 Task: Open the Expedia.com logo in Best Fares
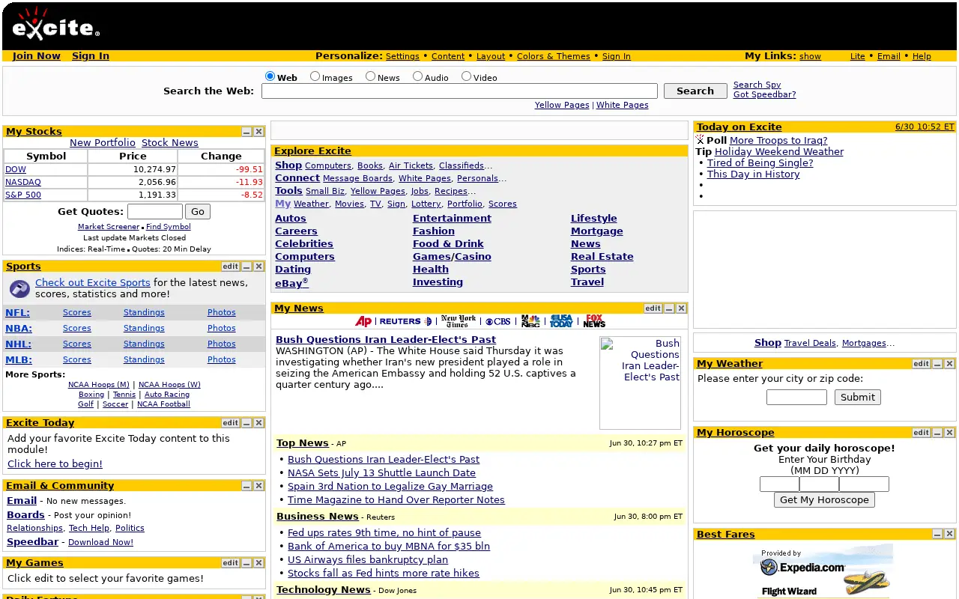[x=803, y=567]
